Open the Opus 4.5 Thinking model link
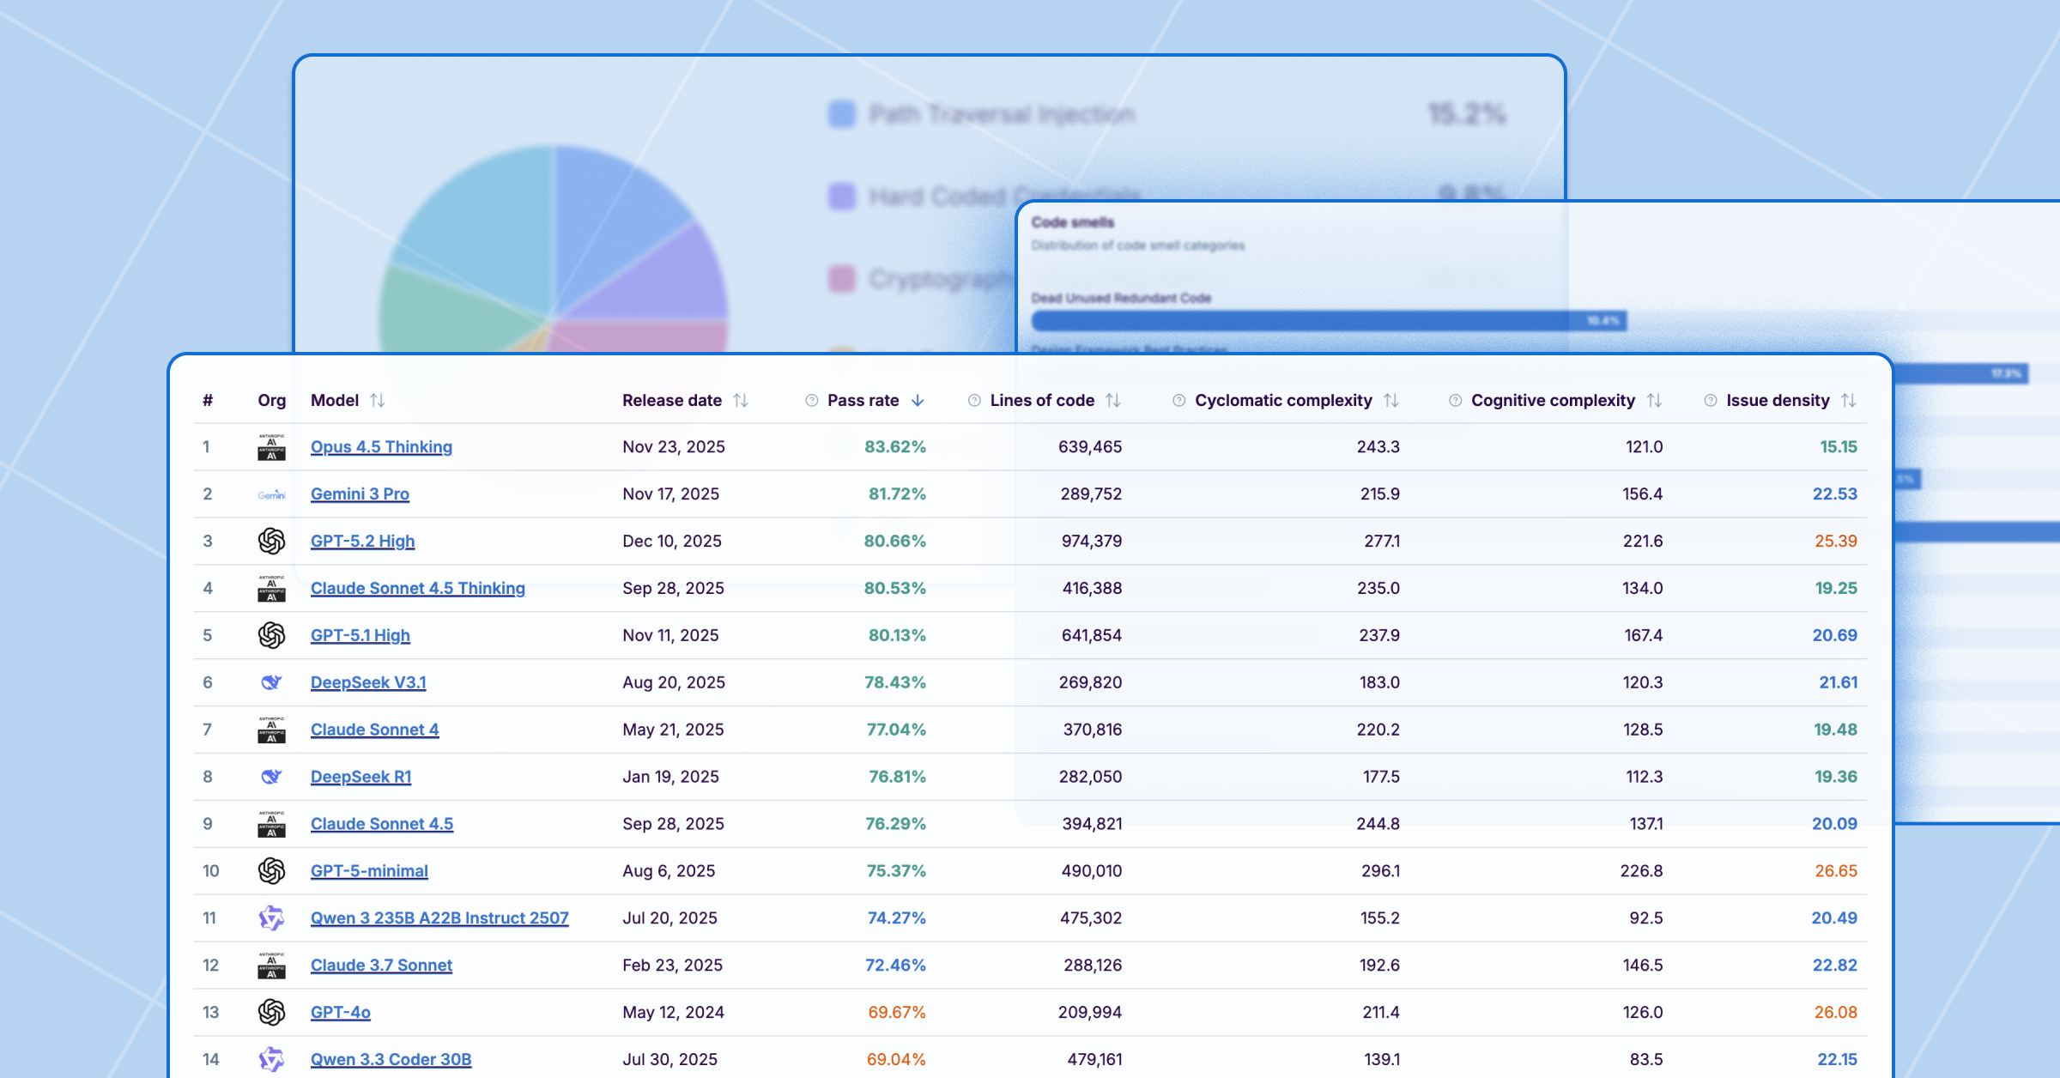This screenshot has width=2060, height=1078. point(381,447)
